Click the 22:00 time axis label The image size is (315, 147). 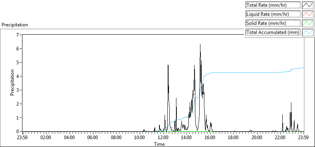click(x=280, y=138)
